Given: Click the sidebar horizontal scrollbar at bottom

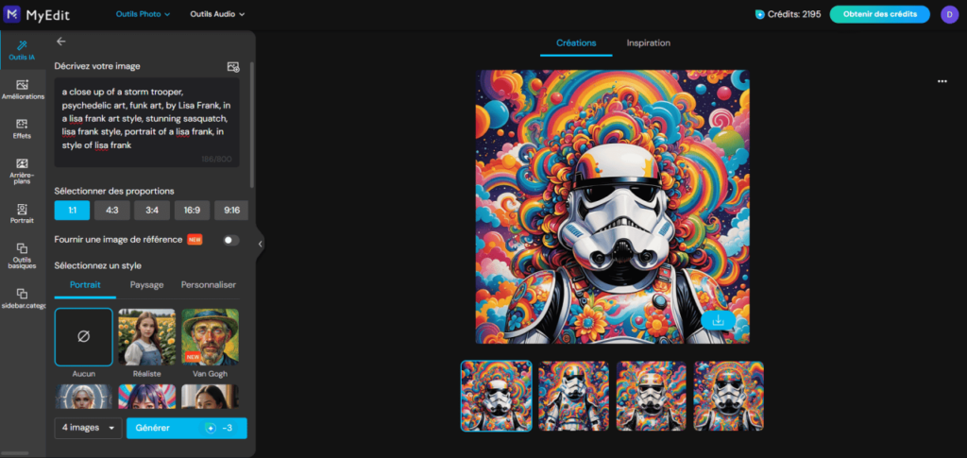Looking at the screenshot, I should [14, 453].
